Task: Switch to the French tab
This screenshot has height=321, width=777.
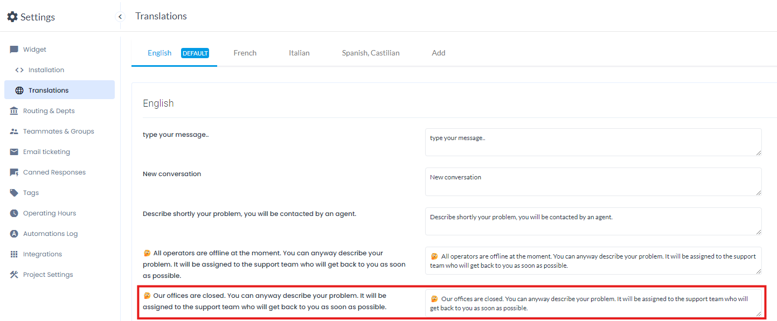Action: (x=245, y=53)
